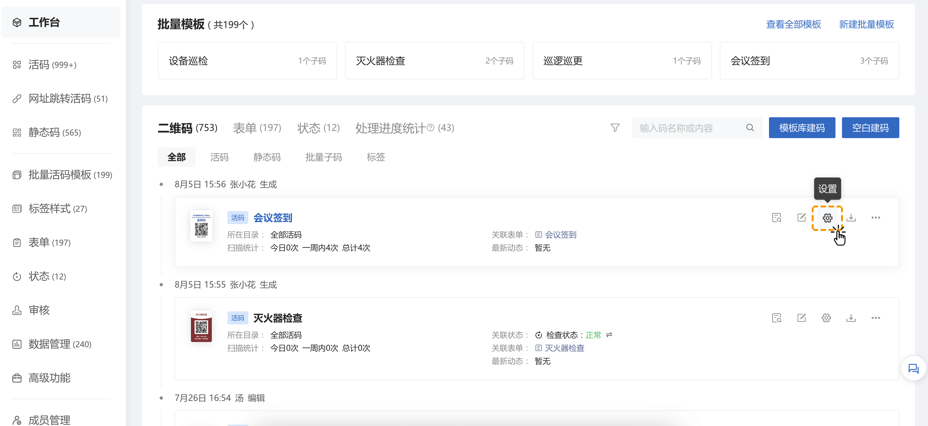
Task: Click the 空白建码 button
Action: pyautogui.click(x=870, y=128)
